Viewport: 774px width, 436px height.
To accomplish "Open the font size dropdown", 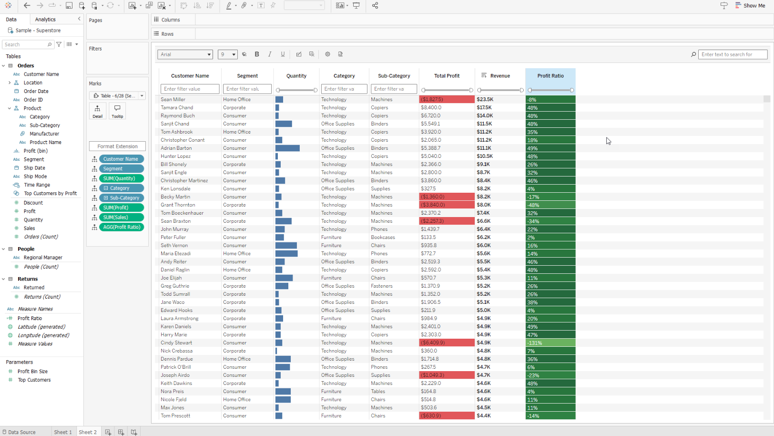I will [x=228, y=54].
